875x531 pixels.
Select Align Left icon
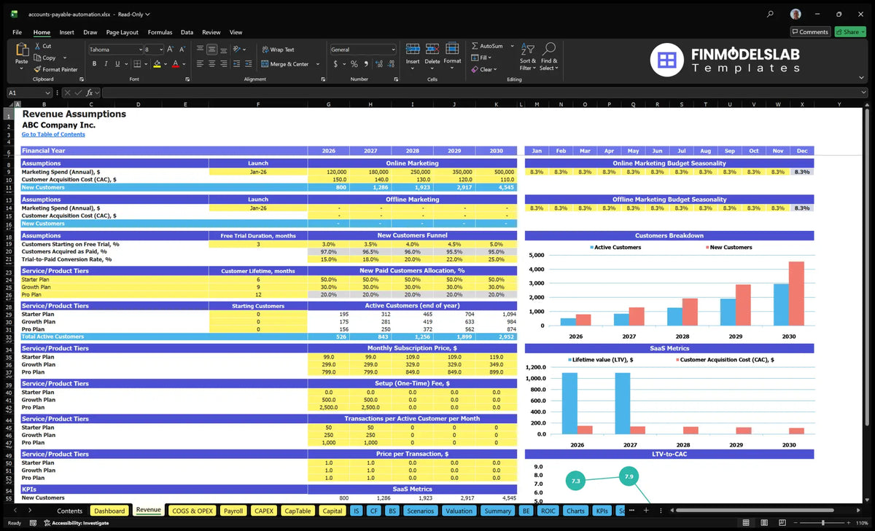coord(200,64)
